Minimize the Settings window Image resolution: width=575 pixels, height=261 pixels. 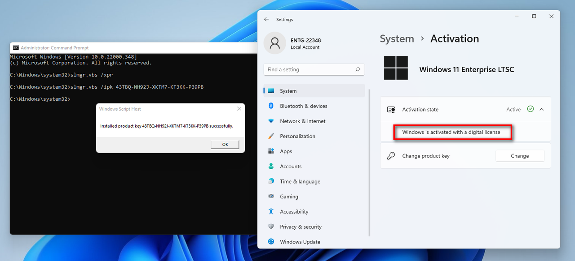click(x=516, y=17)
